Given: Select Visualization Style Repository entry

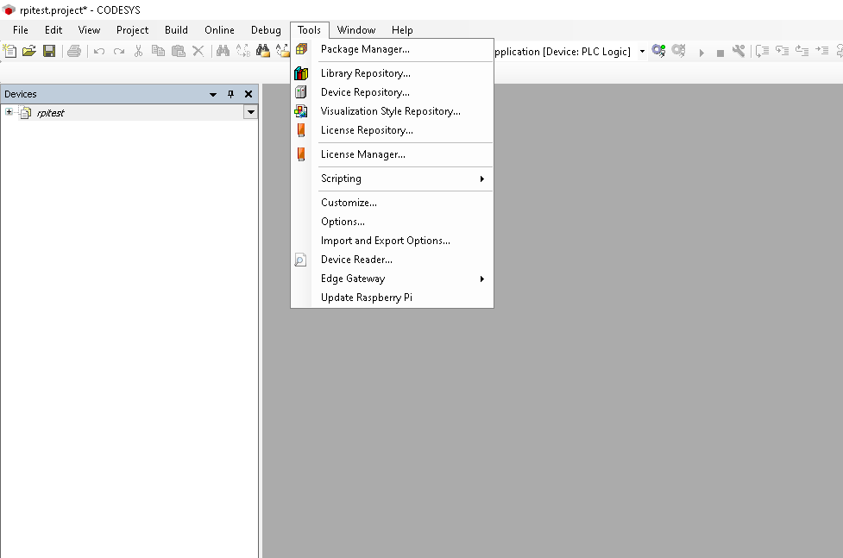Looking at the screenshot, I should pos(392,111).
